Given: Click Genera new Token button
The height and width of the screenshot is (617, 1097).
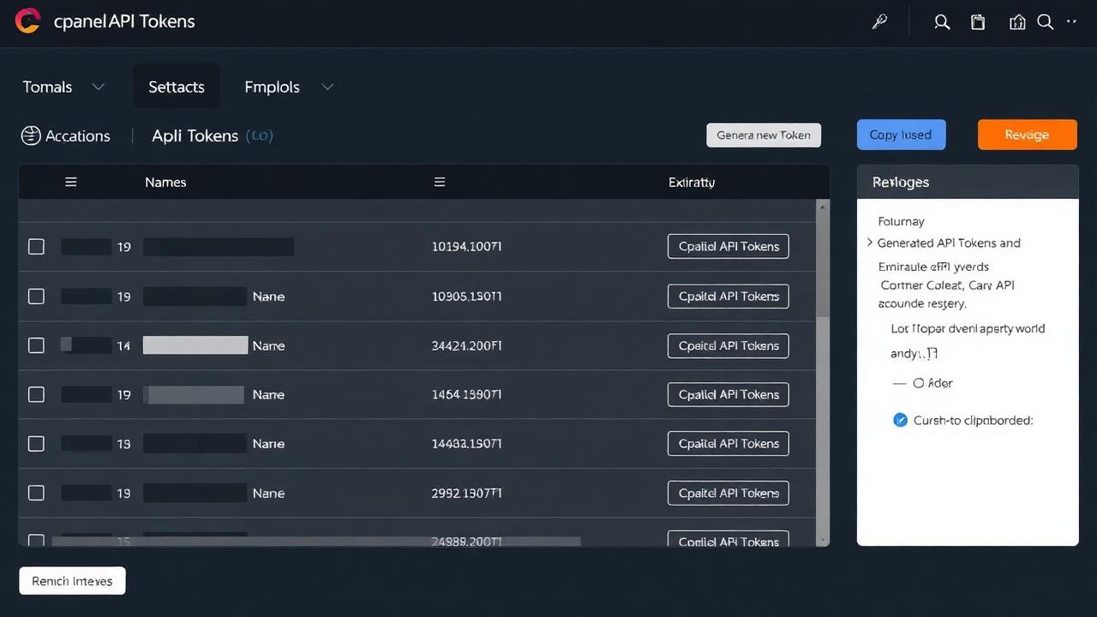Looking at the screenshot, I should click(764, 135).
